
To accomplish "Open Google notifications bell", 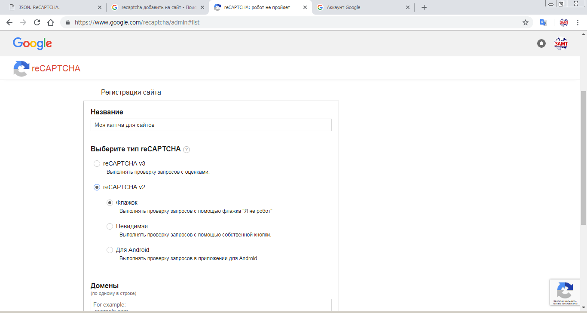I will (x=541, y=43).
